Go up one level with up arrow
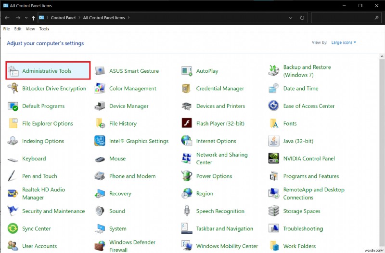This screenshot has width=385, height=253. tap(33, 18)
